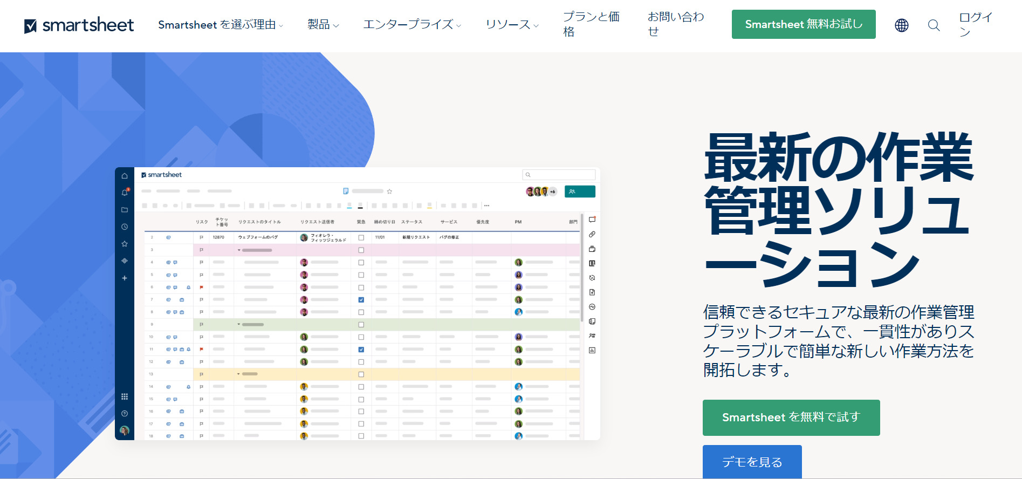Open the language selector globe icon

pos(902,25)
